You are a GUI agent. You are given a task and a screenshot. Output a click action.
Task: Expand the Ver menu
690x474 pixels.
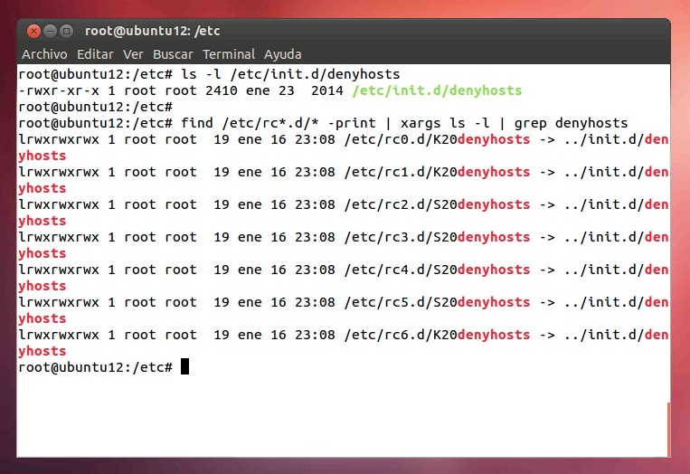click(133, 54)
